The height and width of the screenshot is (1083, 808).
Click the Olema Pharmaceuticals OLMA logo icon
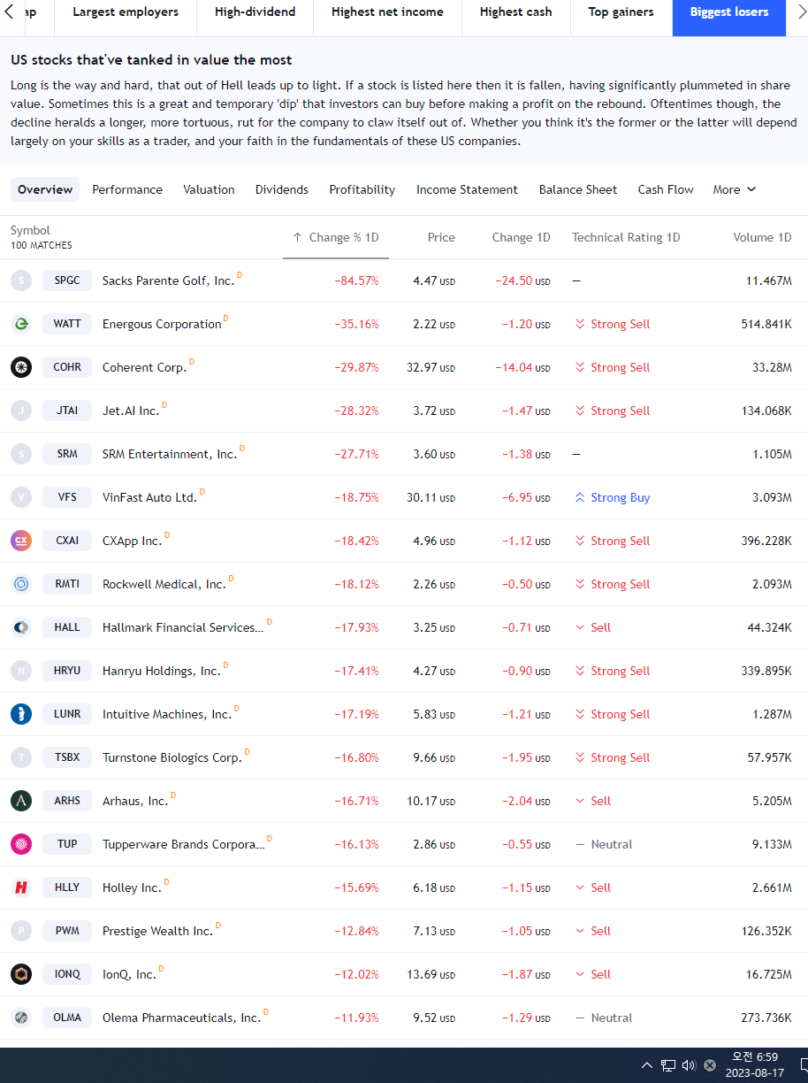(x=21, y=1018)
